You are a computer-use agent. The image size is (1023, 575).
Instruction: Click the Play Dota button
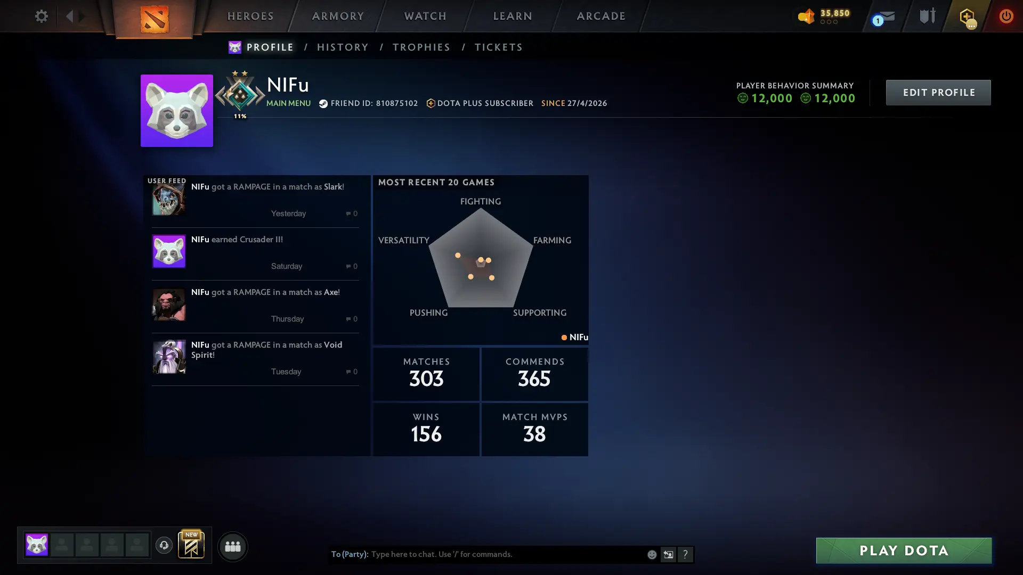pyautogui.click(x=904, y=551)
